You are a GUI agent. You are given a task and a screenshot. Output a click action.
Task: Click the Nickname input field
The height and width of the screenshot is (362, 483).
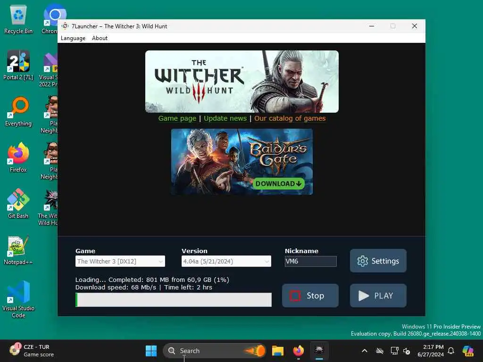310,261
